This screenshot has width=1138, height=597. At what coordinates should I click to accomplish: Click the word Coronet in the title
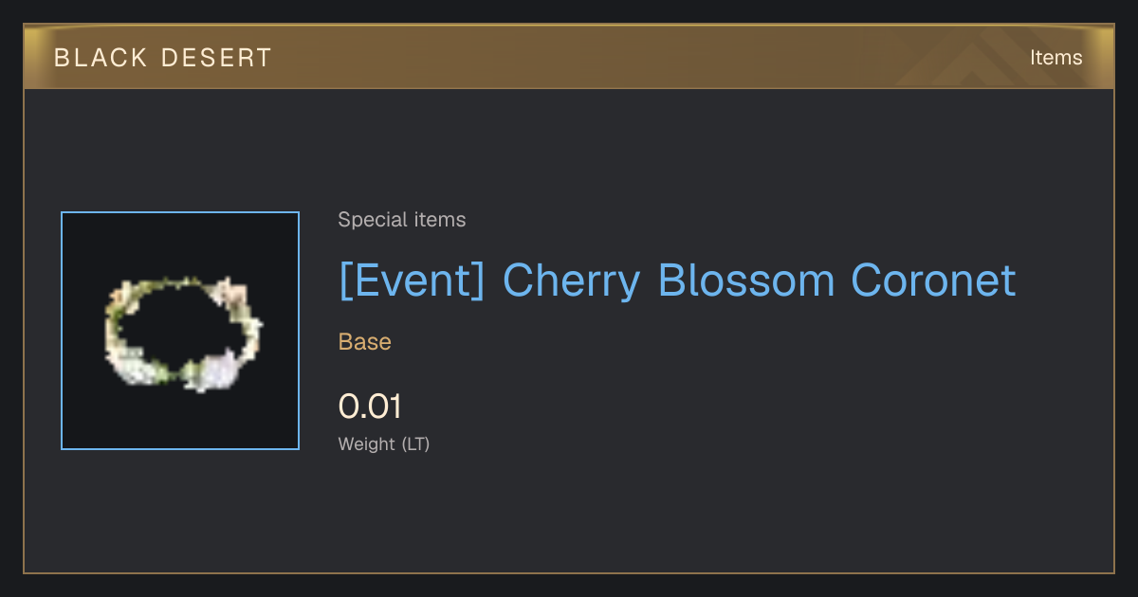pos(933,280)
